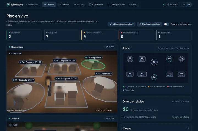Select the Ocupada status card
The height and width of the screenshot is (131, 198).
point(62,35)
